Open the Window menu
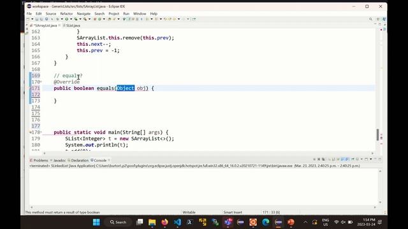The image size is (408, 229). pos(140,13)
